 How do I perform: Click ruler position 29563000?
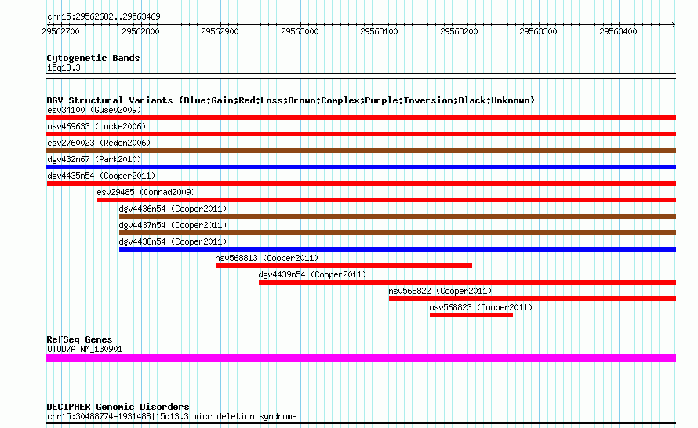(300, 31)
